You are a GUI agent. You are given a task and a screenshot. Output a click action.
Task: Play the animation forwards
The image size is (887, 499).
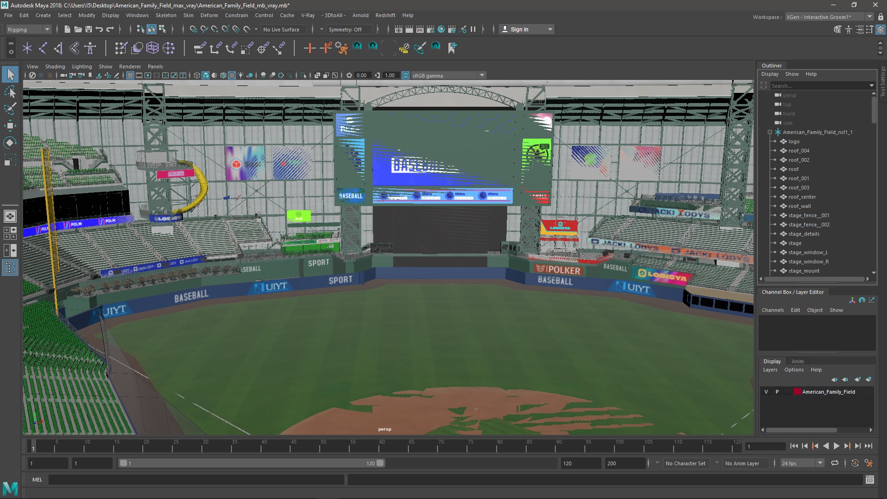point(836,446)
